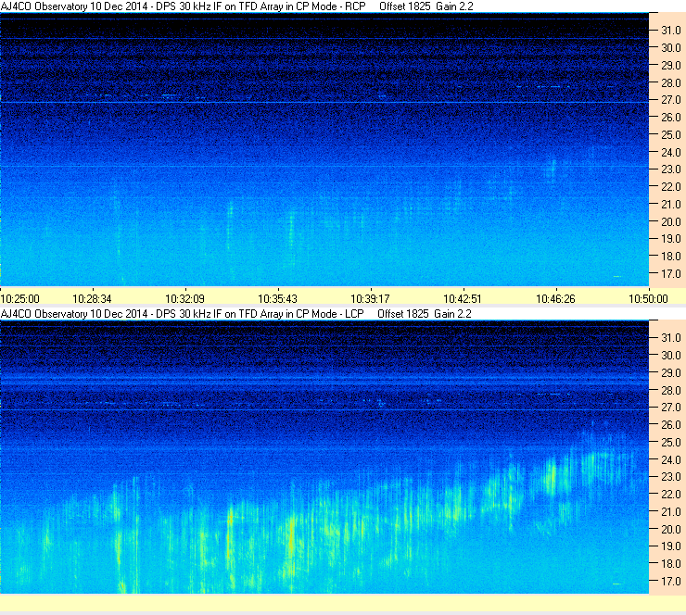The height and width of the screenshot is (615, 686).
Task: Select the 10:35:43 time axis label
Action: (277, 299)
